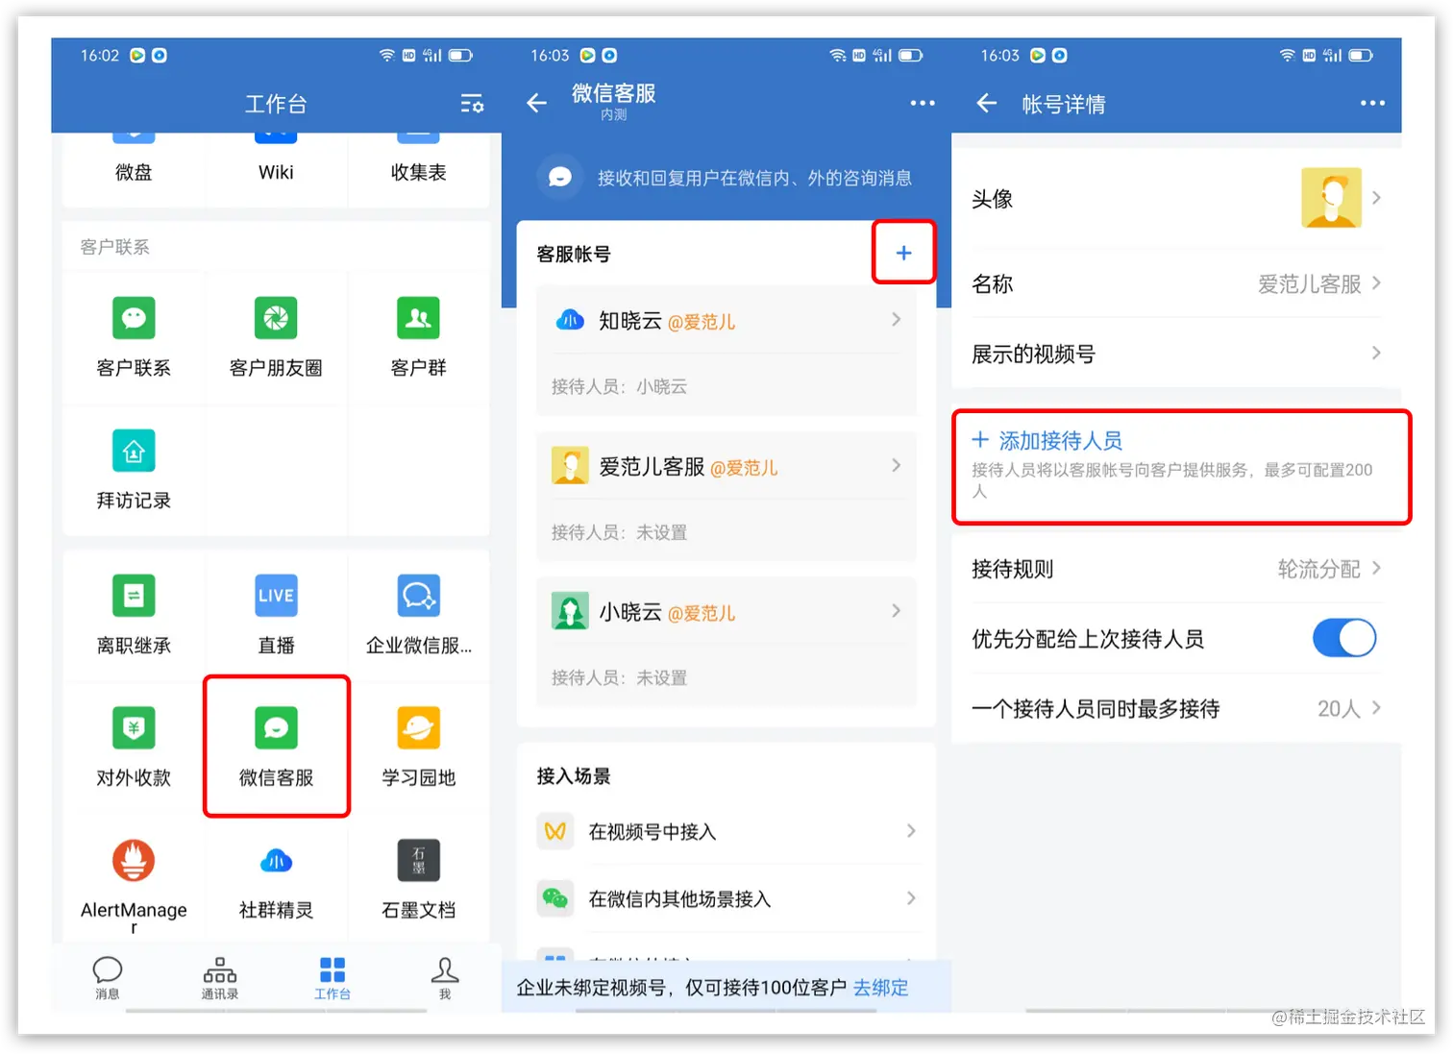Viewport: 1453px width, 1054px height.
Task: Click 客户联系 section header
Action: (x=114, y=247)
